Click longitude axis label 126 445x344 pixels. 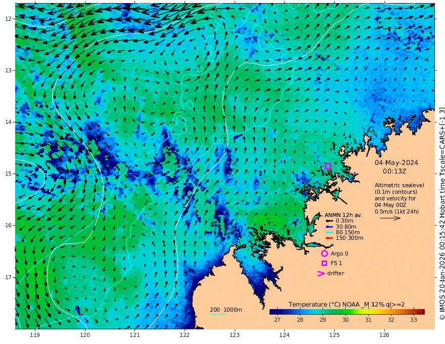tap(384, 335)
